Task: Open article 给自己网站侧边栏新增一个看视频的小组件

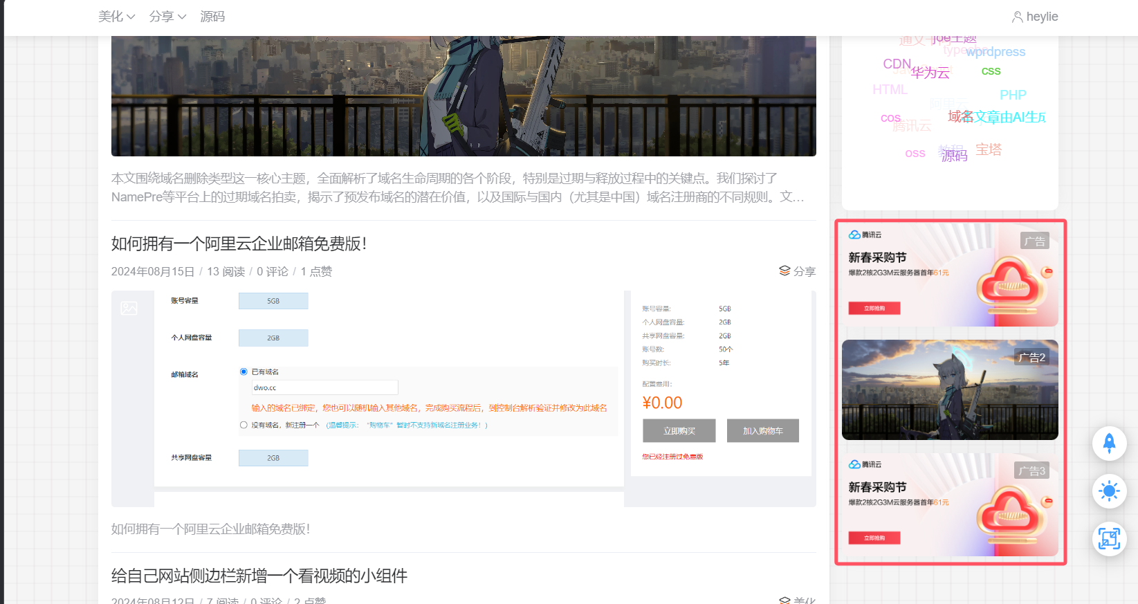Action: [259, 576]
